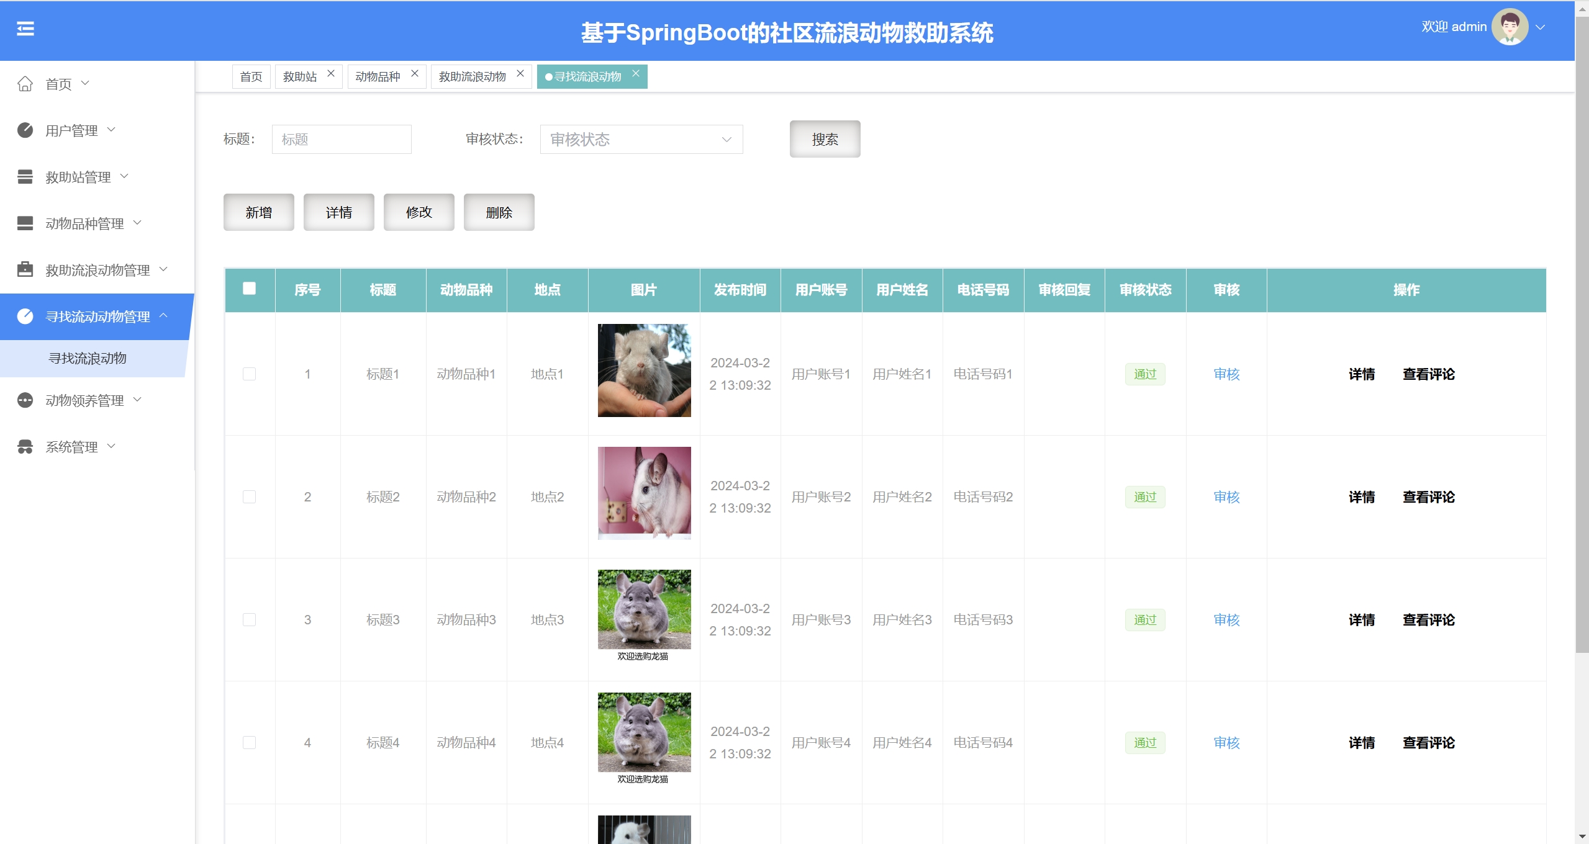Click the 寻找流动动物管理 sidebar icon

[x=25, y=316]
